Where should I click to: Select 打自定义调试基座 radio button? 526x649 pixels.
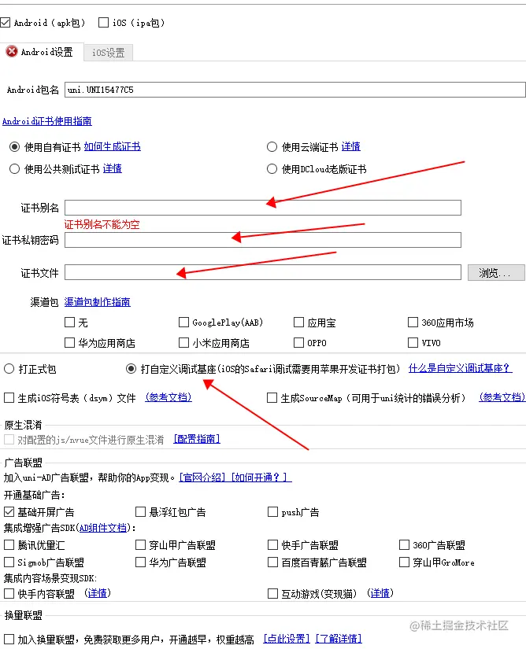point(131,369)
